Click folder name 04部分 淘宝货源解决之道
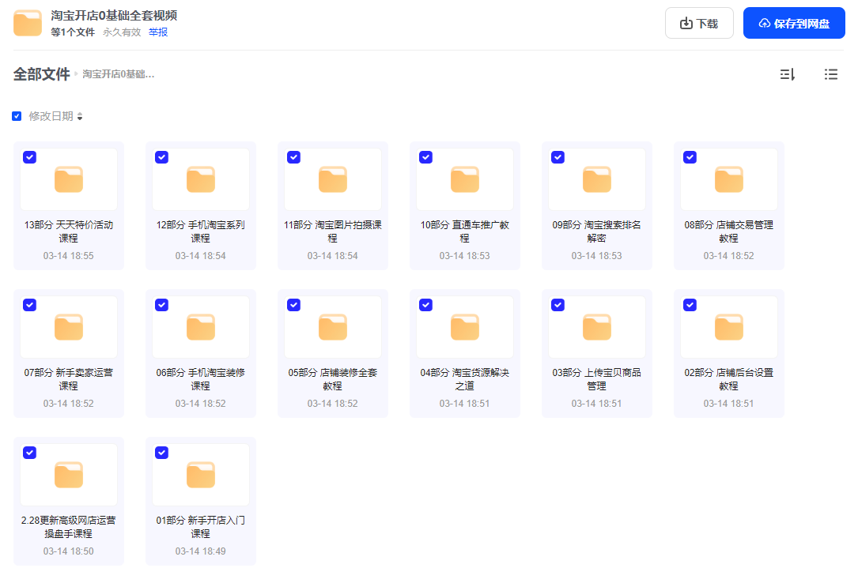This screenshot has height=568, width=858. click(464, 379)
